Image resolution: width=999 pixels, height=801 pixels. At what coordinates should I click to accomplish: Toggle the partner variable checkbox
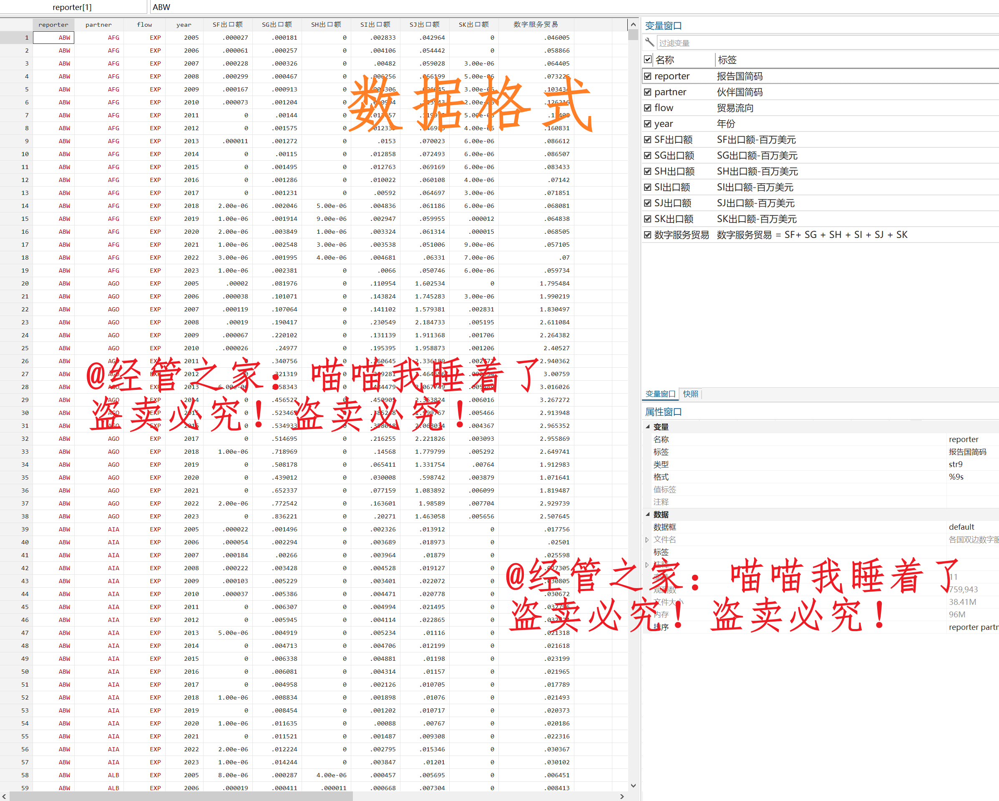point(648,92)
